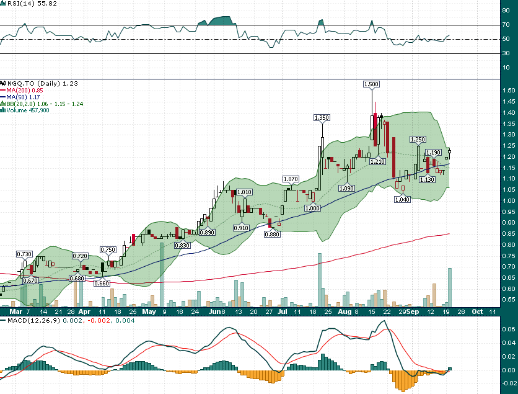The image size is (518, 394).
Task: Select the 0.910 price callout
Action: click(241, 228)
